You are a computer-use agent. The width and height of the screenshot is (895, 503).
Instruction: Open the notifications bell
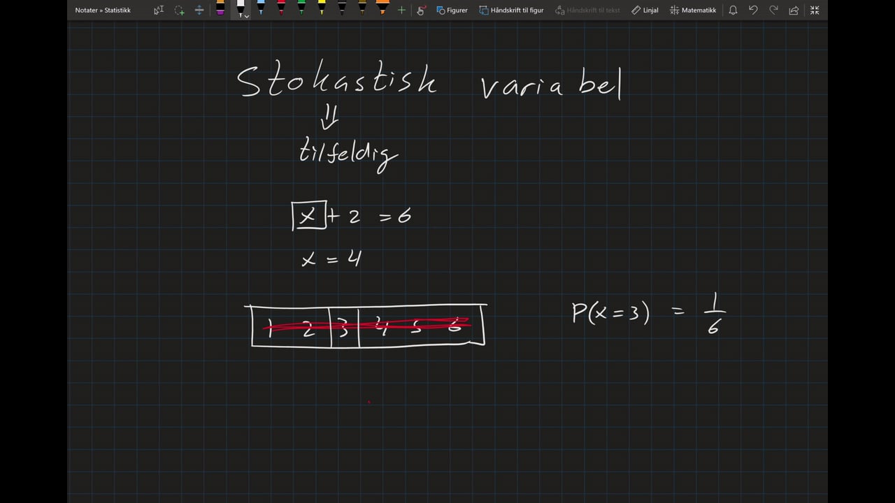pos(733,10)
